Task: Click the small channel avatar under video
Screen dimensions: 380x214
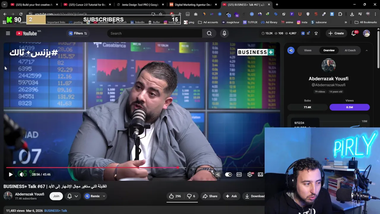Action: click(8, 196)
